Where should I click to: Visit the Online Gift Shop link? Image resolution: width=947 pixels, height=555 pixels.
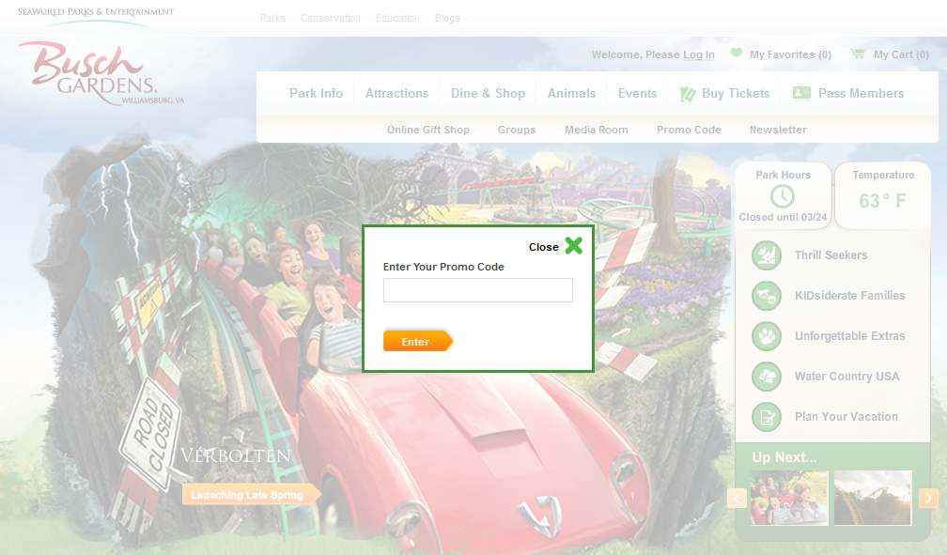(x=428, y=130)
